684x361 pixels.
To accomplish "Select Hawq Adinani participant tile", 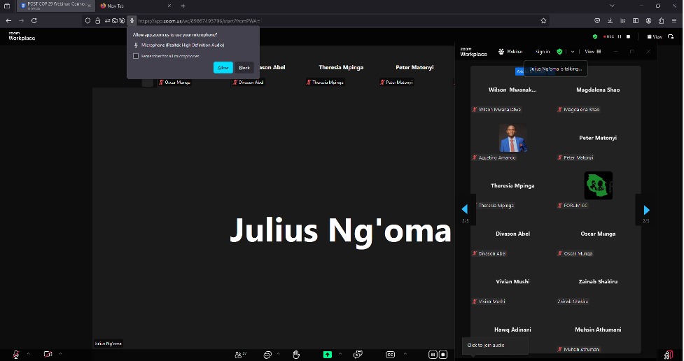I will pyautogui.click(x=512, y=330).
